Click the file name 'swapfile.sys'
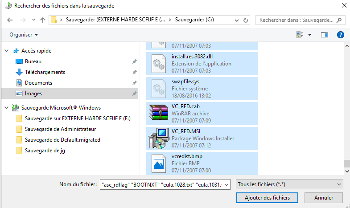The height and width of the screenshot is (208, 350). coord(185,82)
